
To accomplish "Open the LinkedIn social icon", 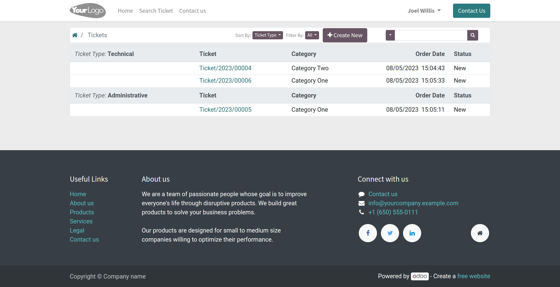I will [412, 233].
